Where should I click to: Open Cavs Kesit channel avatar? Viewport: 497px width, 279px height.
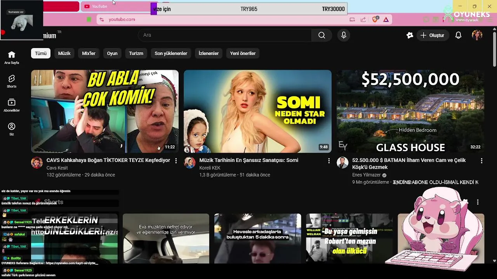tap(37, 162)
